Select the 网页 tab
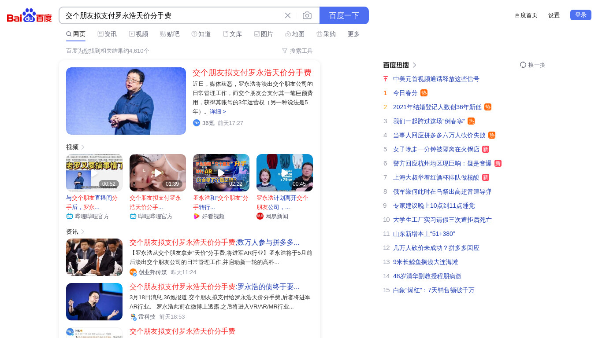The image size is (602, 338). click(x=76, y=34)
